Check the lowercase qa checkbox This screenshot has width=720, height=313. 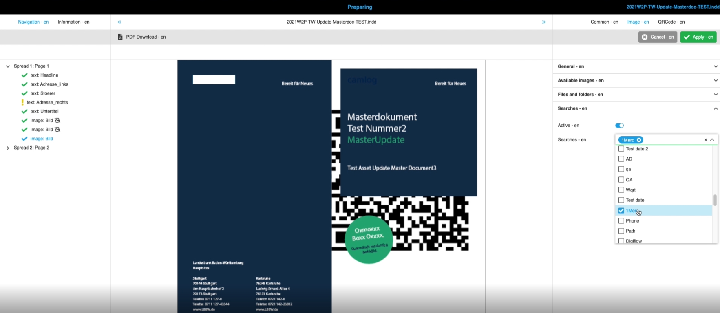621,169
